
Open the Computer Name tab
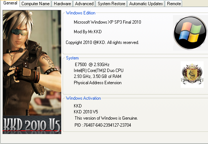[x=35, y=4]
